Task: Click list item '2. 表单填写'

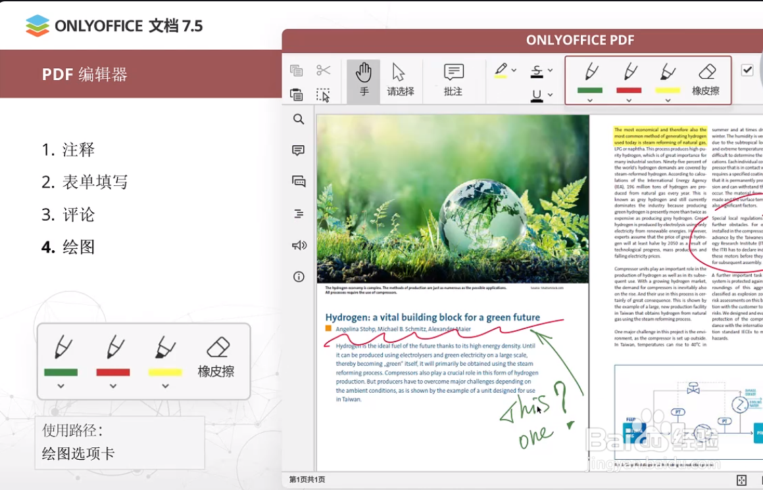Action: point(85,182)
